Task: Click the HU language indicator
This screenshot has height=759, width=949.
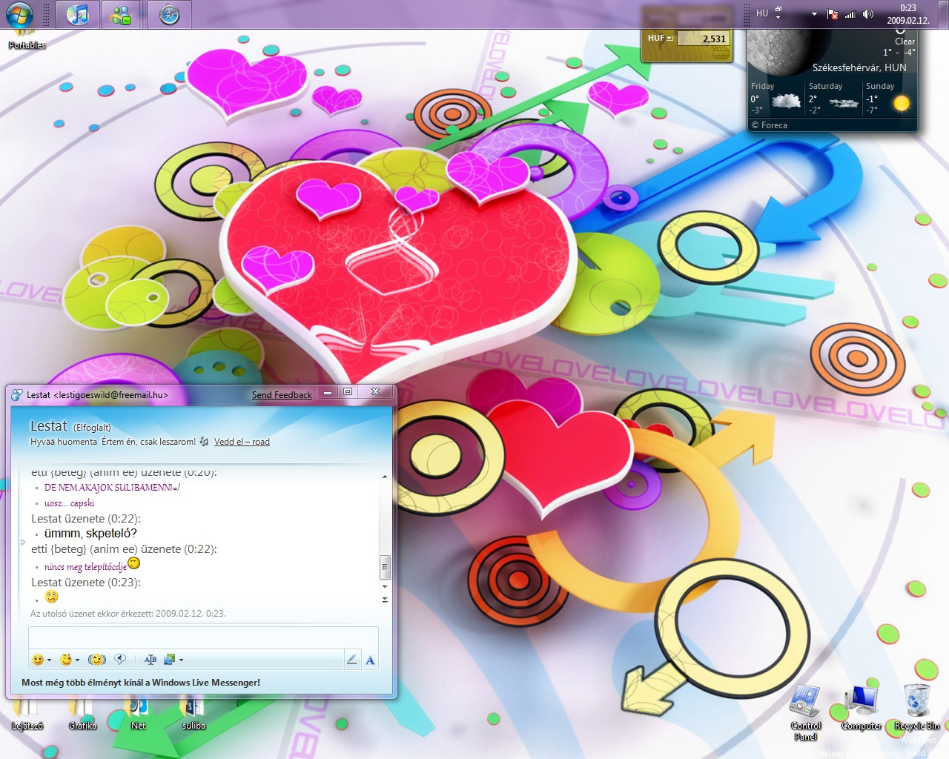Action: point(762,13)
